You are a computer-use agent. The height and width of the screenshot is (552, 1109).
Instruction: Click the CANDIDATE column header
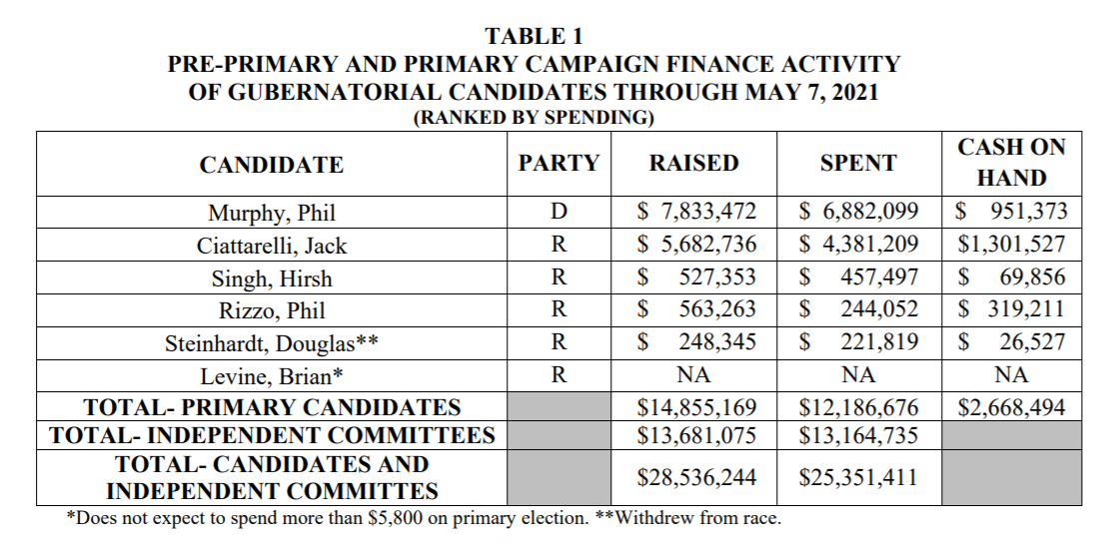click(272, 165)
